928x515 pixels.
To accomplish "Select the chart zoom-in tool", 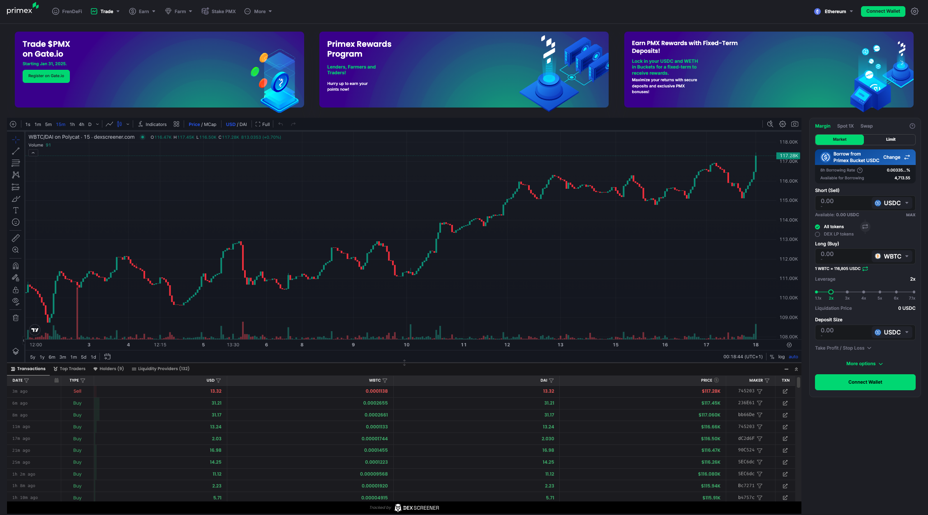I will click(x=16, y=250).
